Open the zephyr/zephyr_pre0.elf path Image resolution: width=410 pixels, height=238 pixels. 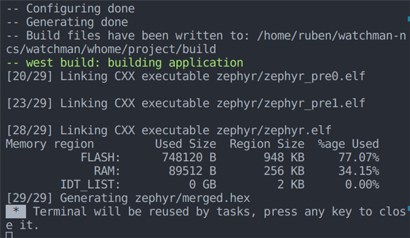click(x=291, y=77)
